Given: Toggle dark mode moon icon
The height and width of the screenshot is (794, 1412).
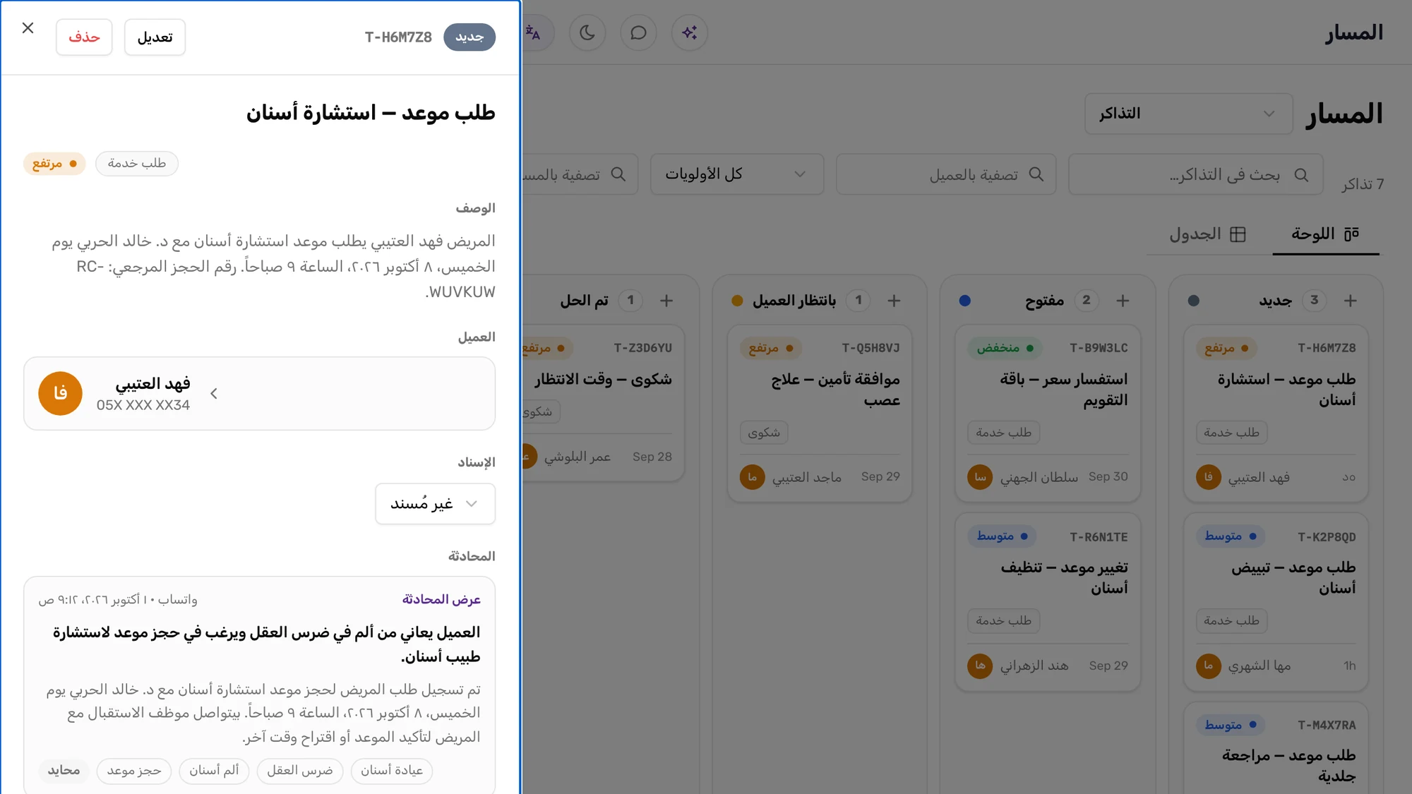Looking at the screenshot, I should (x=587, y=32).
